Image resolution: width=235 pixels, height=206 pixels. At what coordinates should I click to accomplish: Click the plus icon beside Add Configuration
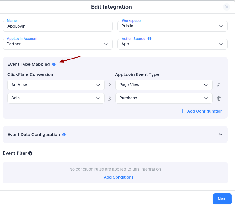pos(182,111)
